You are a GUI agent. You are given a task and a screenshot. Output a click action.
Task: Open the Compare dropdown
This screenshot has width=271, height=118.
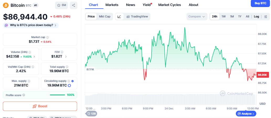coord(197,16)
